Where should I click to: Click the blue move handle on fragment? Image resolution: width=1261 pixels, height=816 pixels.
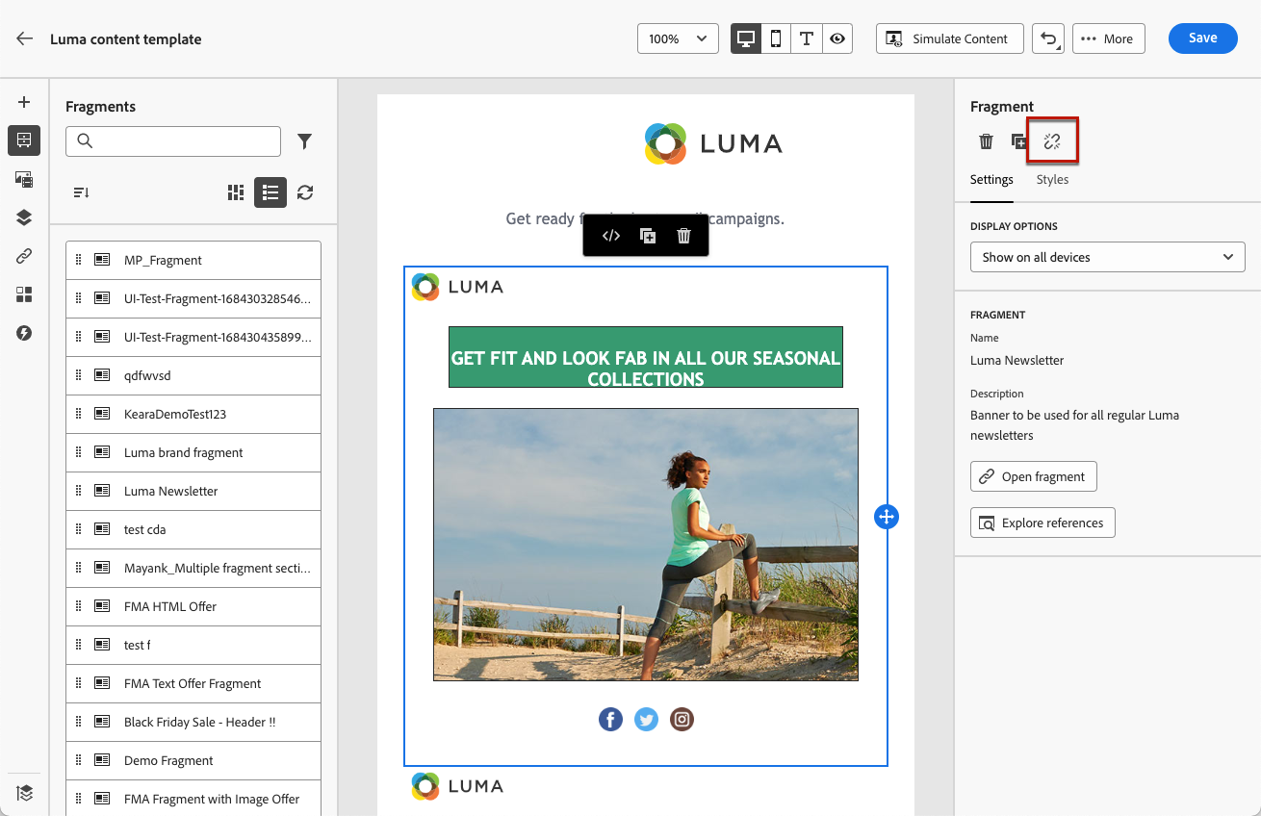click(886, 517)
